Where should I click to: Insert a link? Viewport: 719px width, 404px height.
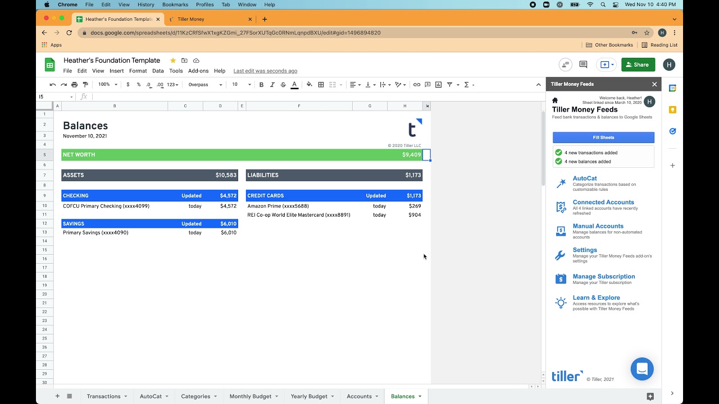click(x=417, y=85)
